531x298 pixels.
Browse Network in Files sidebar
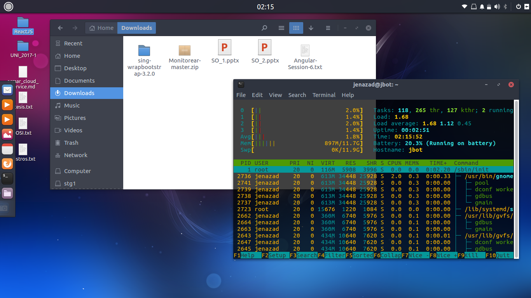point(87,155)
